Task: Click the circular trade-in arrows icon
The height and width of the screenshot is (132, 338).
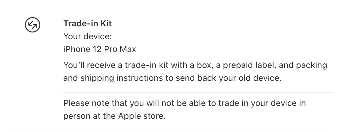Action: coord(33,25)
